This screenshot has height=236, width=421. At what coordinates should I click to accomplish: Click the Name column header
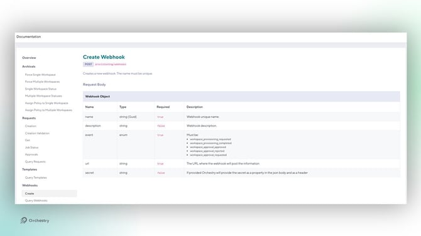point(89,107)
